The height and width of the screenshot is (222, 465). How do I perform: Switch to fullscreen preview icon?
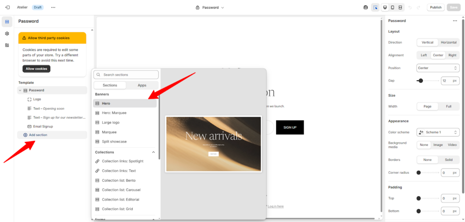tap(401, 7)
